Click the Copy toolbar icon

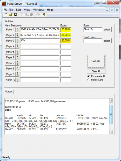[27, 15]
